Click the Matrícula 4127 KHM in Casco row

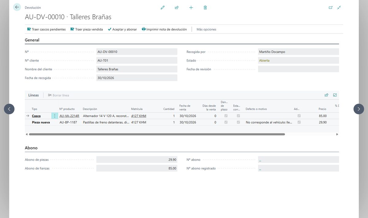coord(139,116)
